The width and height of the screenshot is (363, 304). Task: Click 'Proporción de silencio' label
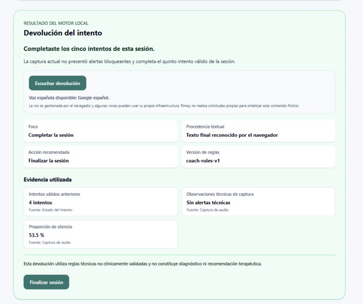[50, 227]
